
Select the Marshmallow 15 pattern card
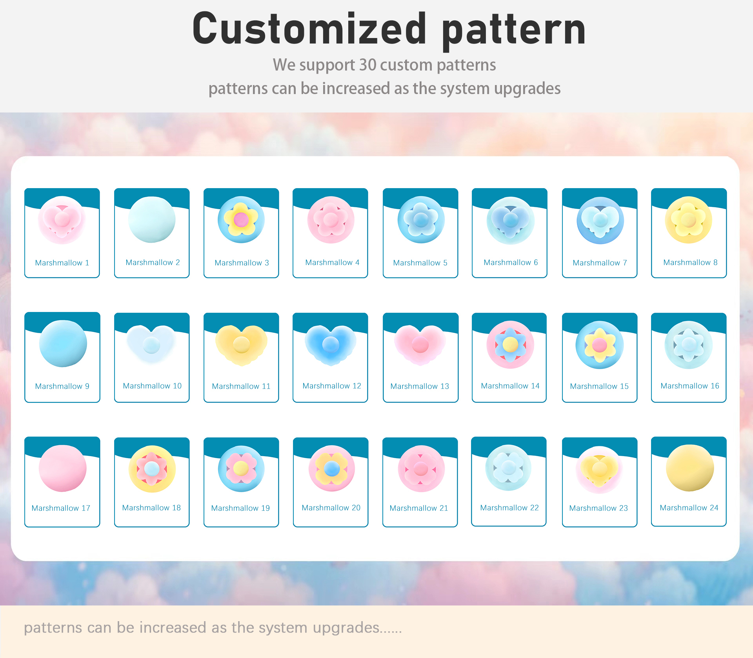(600, 357)
